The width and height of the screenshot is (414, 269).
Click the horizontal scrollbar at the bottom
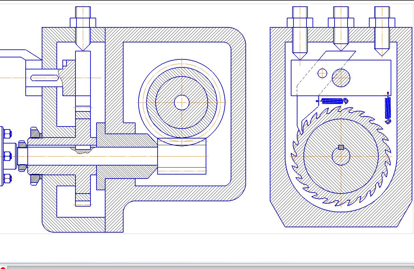pos(210,267)
